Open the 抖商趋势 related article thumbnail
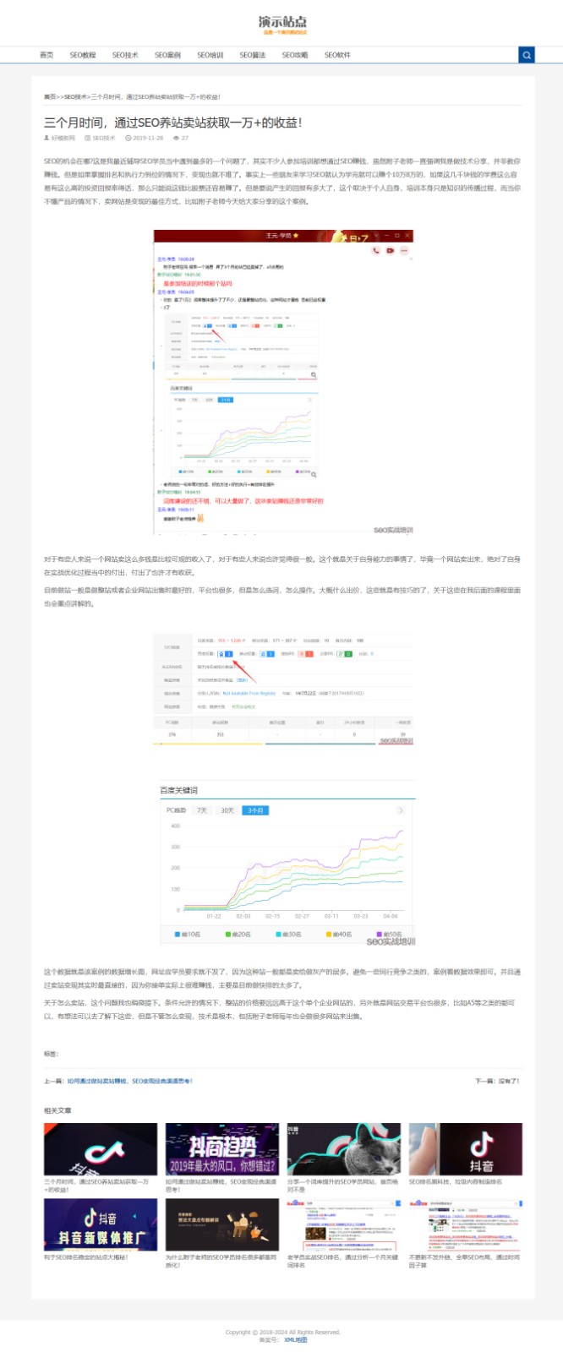This screenshot has height=1352, width=563. 222,1148
